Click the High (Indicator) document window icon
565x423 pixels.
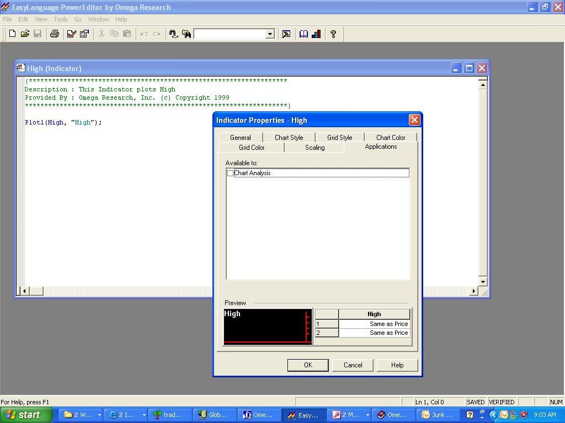[21, 68]
